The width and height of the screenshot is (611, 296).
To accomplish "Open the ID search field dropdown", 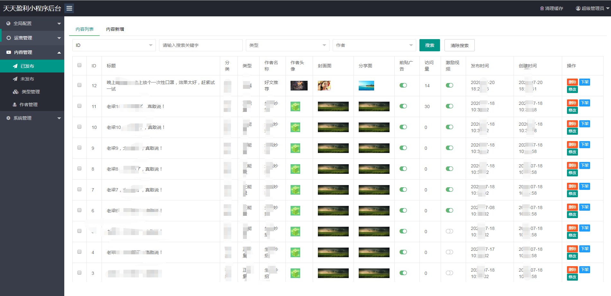I will point(114,45).
